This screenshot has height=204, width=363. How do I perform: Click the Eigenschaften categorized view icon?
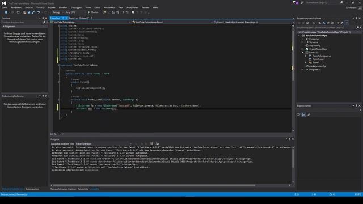pos(299,114)
